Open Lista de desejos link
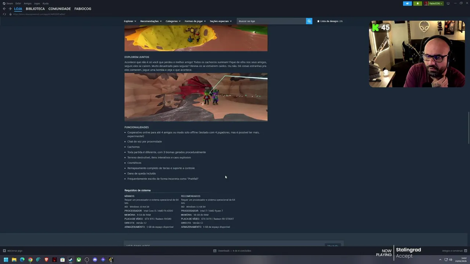Screen dimensions: 470x264 [x=330, y=21]
